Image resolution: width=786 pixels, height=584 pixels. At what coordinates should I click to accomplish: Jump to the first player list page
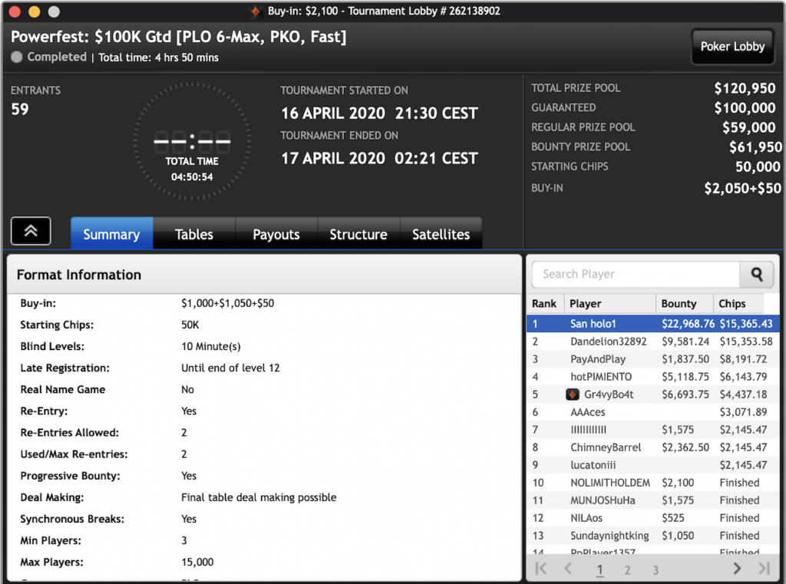coord(541,569)
